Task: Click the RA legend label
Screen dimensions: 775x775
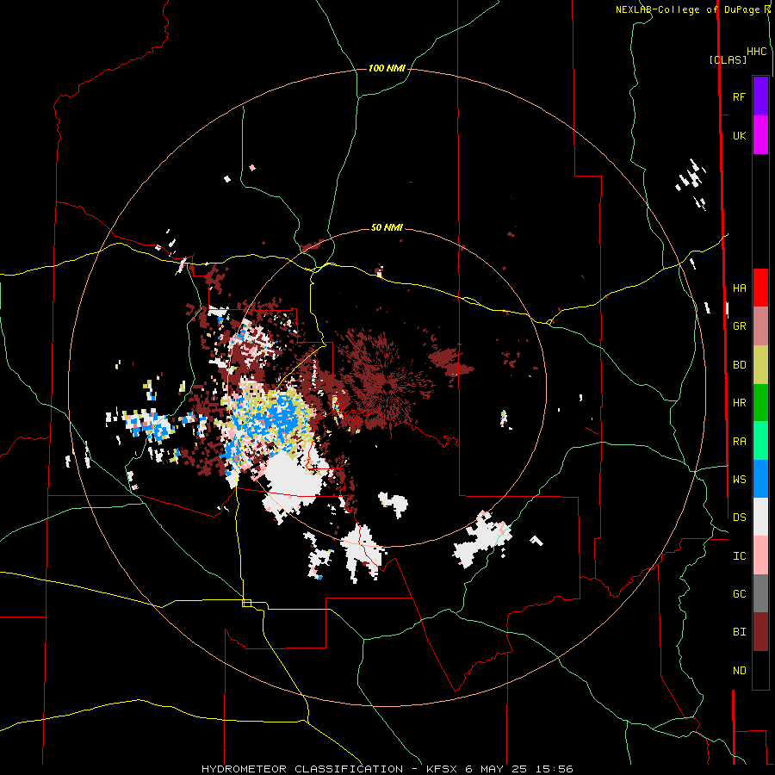Action: tap(739, 442)
